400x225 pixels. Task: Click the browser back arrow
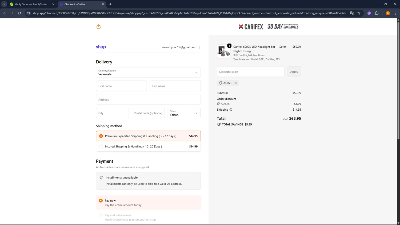coord(5,13)
